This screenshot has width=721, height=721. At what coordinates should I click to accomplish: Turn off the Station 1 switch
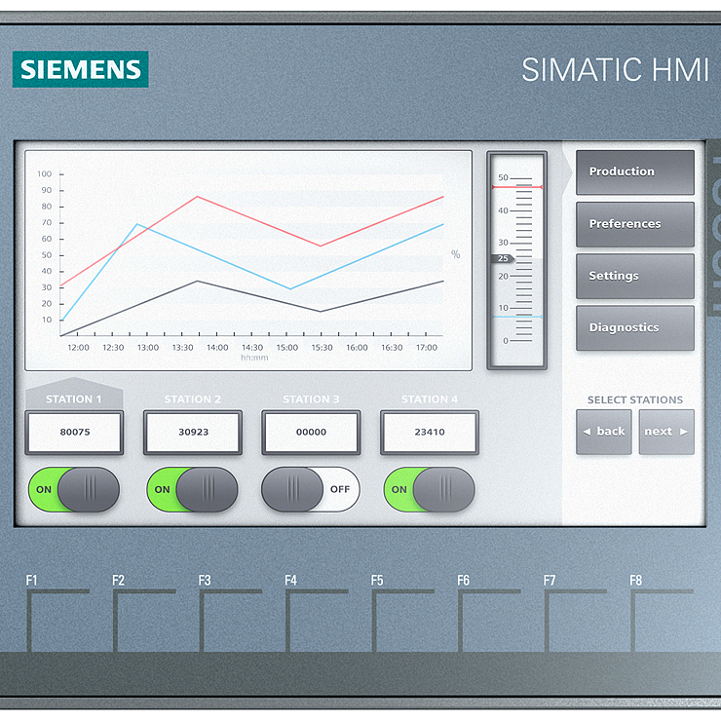[74, 489]
